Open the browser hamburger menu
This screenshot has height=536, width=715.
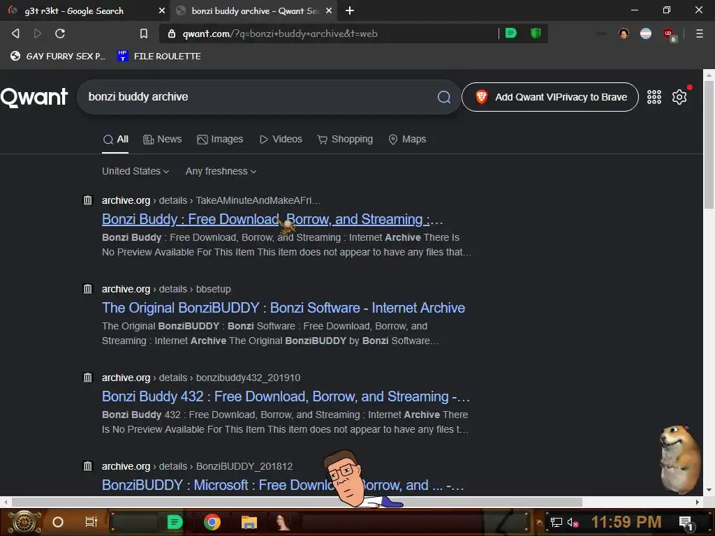pyautogui.click(x=700, y=33)
